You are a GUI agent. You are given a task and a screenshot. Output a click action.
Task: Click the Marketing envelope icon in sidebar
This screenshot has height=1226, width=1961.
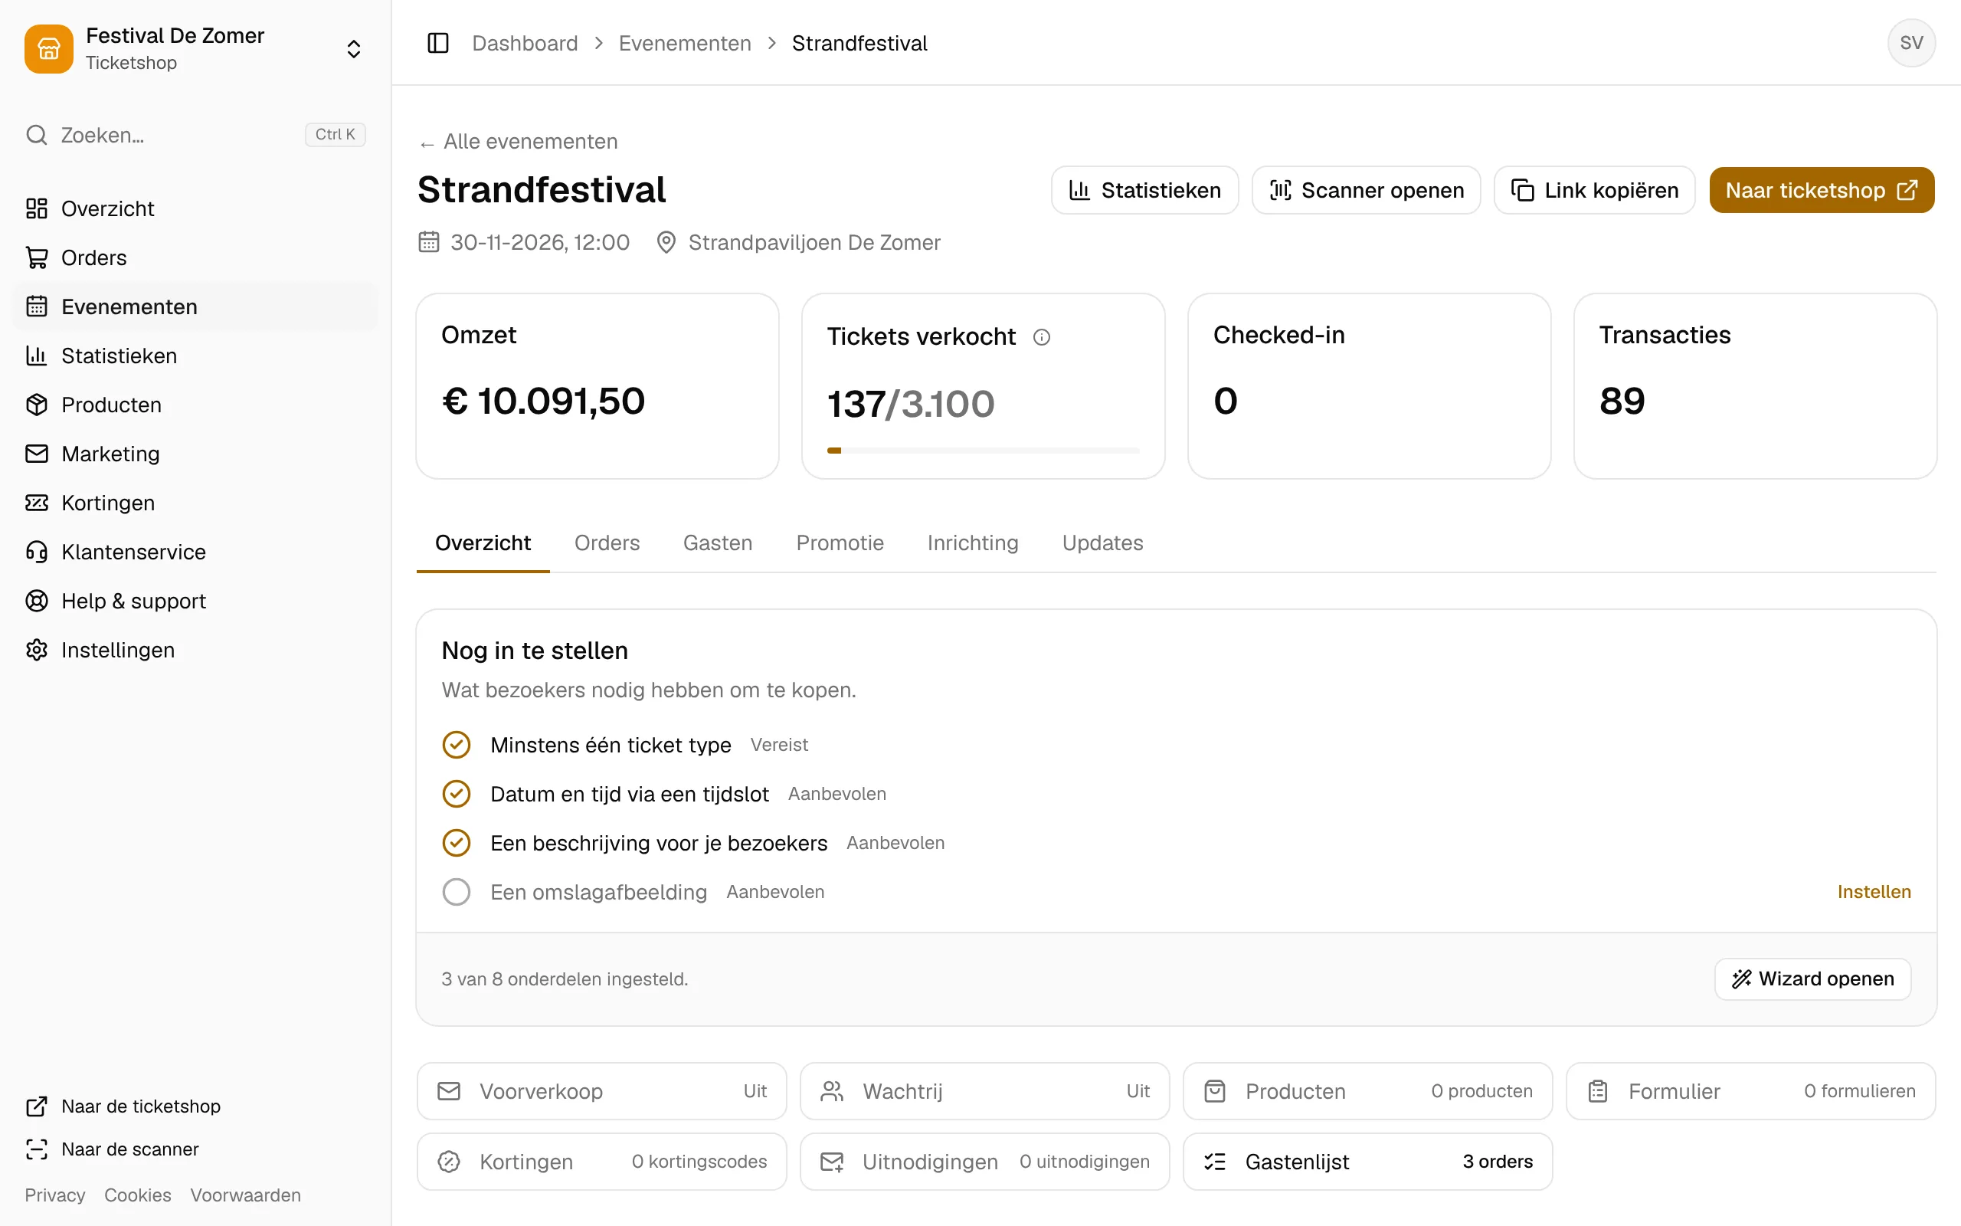pos(37,454)
